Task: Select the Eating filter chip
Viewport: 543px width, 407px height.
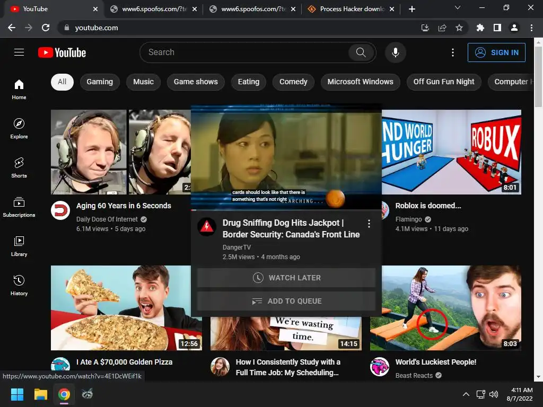Action: [249, 82]
